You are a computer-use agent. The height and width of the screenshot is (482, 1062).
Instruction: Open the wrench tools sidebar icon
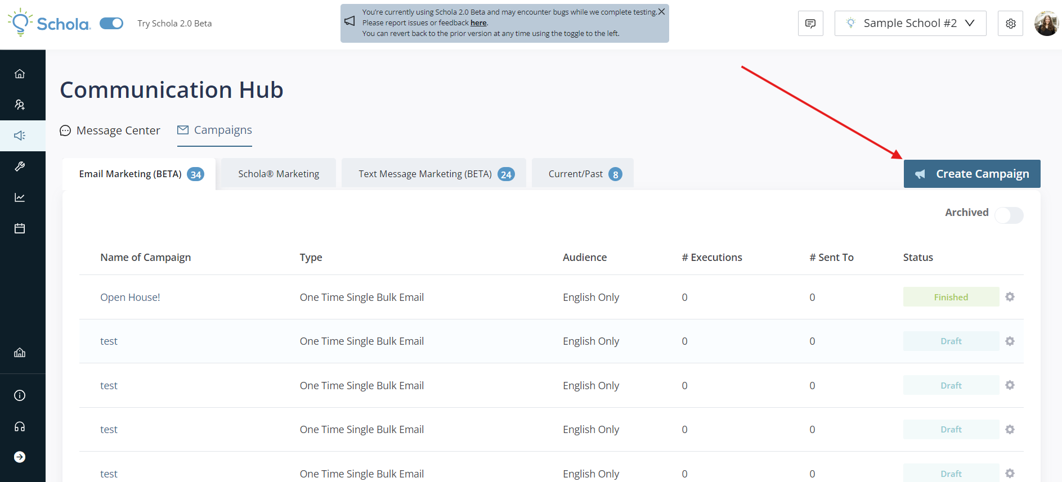20,166
